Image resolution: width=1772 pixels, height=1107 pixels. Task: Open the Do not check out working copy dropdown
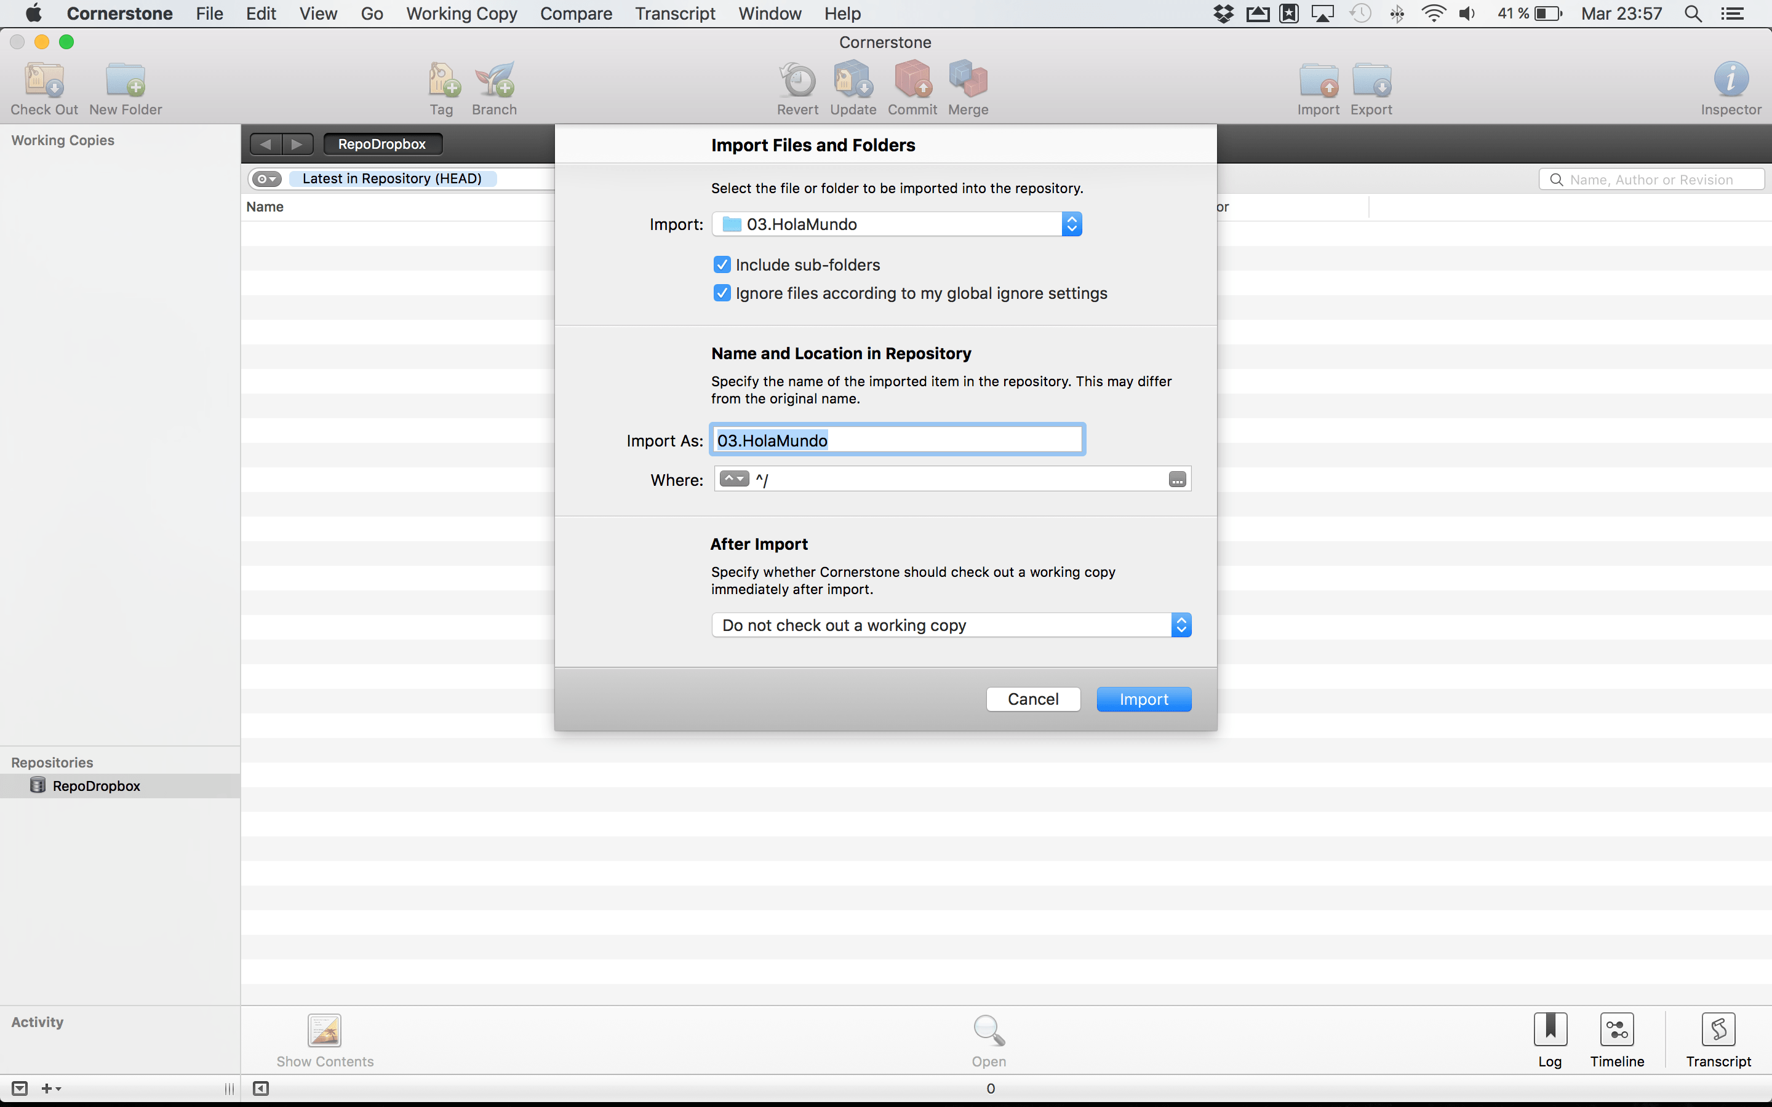pos(951,625)
